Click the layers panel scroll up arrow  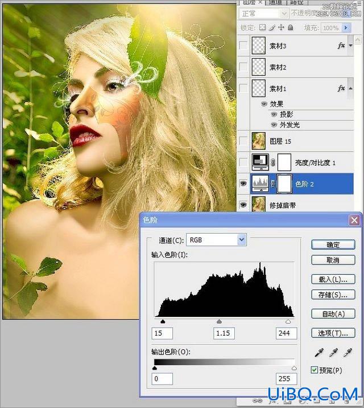pos(358,40)
